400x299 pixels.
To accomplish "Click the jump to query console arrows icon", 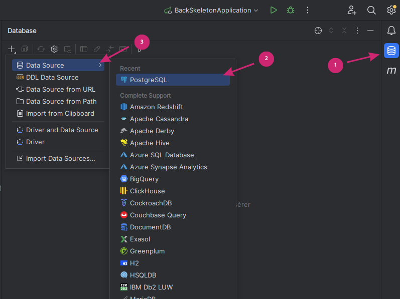I will tap(110, 49).
